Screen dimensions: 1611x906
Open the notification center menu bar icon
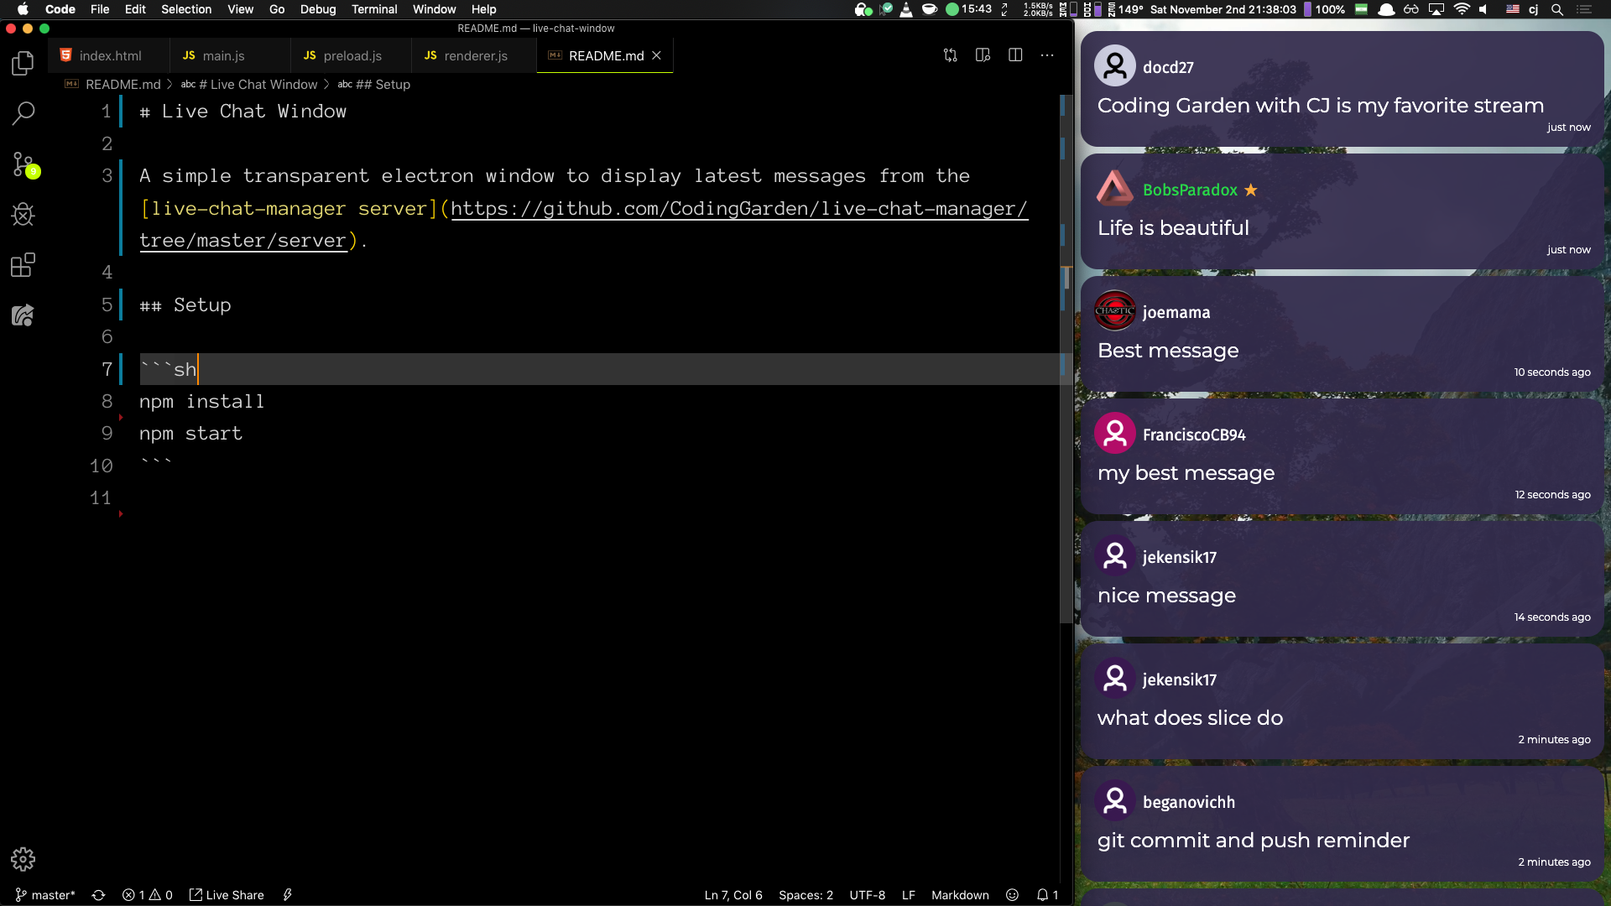click(1584, 9)
